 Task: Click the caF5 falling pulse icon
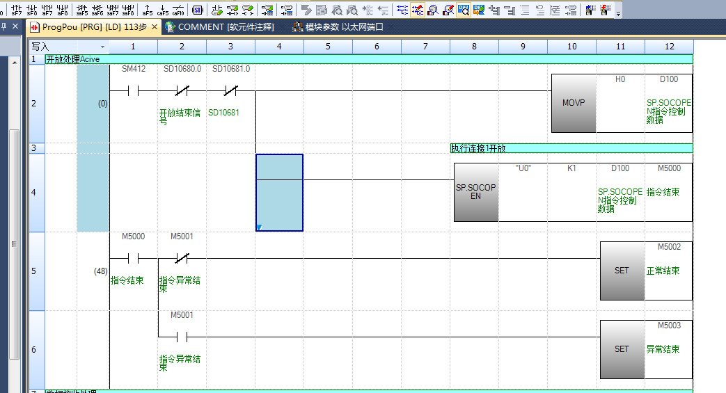pos(162,10)
